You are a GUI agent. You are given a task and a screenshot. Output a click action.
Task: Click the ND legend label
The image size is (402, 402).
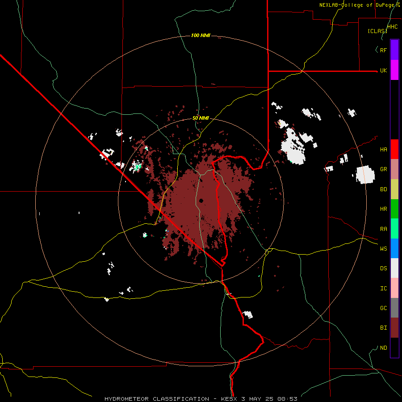(383, 348)
